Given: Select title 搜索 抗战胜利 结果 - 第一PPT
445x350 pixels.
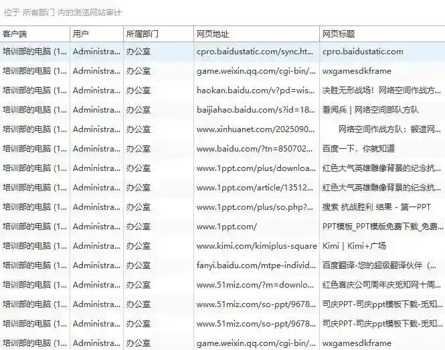Looking at the screenshot, I should (x=377, y=207).
